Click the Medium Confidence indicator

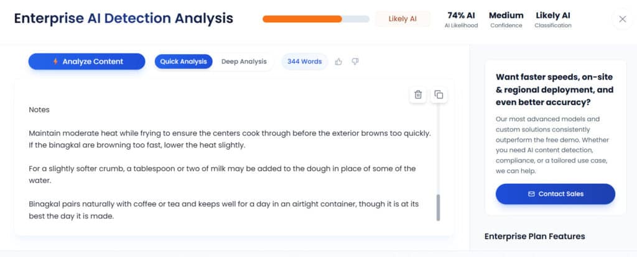(x=506, y=19)
